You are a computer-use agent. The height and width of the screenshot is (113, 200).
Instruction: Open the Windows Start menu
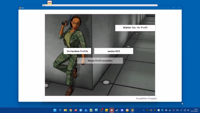[55, 110]
